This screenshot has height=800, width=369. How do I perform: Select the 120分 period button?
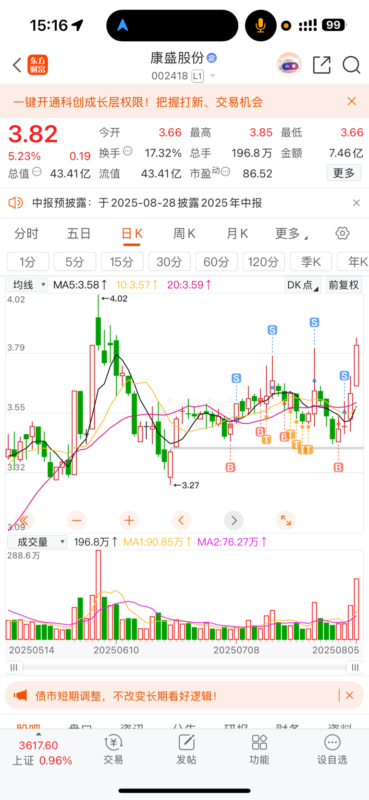coord(264,262)
